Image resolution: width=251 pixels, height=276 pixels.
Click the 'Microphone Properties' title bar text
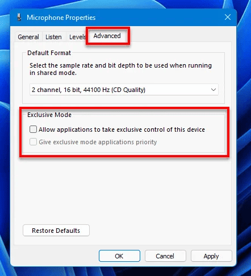[x=61, y=18]
